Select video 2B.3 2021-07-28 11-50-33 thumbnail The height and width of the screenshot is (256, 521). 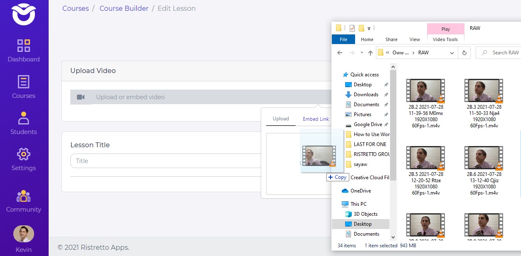[484, 90]
